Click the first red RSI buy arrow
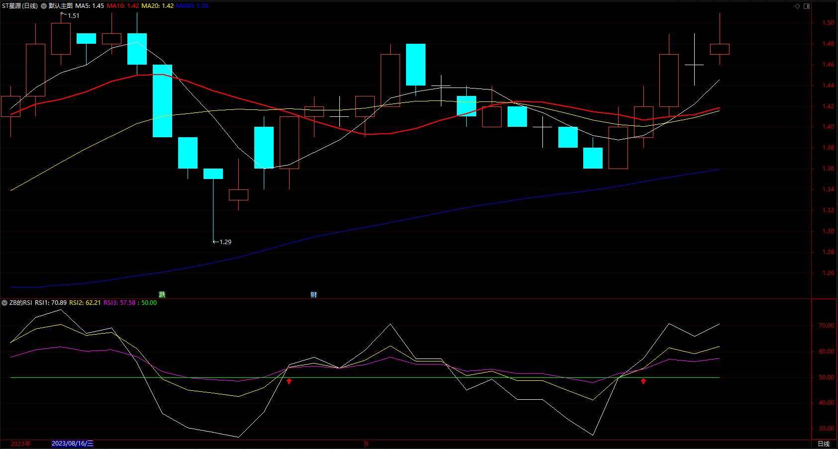The image size is (838, 449). pyautogui.click(x=289, y=381)
